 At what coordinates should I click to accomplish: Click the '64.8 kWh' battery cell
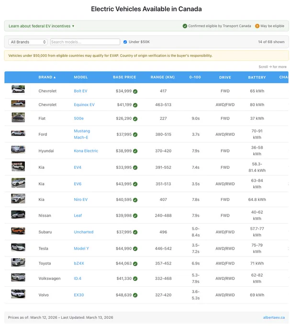point(257,199)
